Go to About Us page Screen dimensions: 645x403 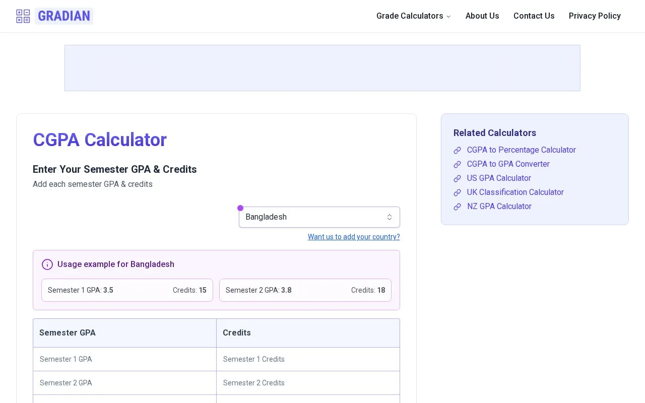tap(482, 16)
